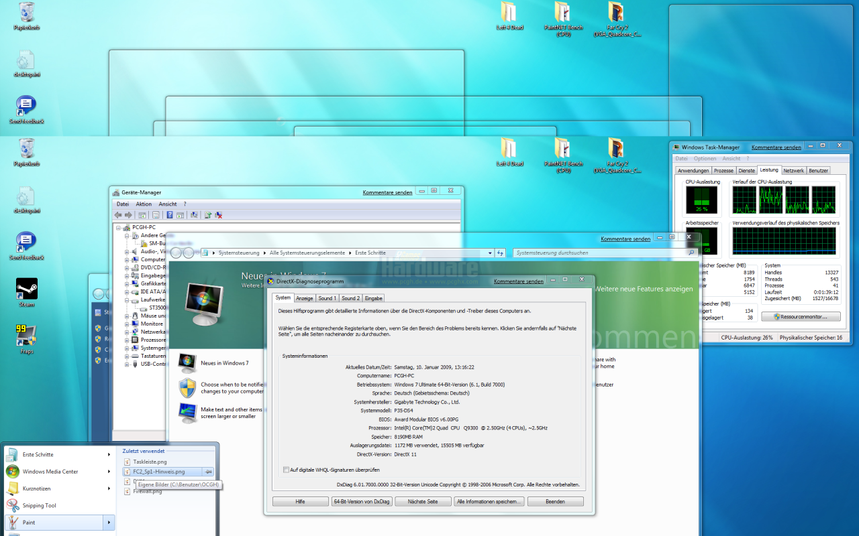Viewport: 859px width, 536px height.
Task: Open the address bar dropdown in Systemsteuerung
Action: click(489, 253)
